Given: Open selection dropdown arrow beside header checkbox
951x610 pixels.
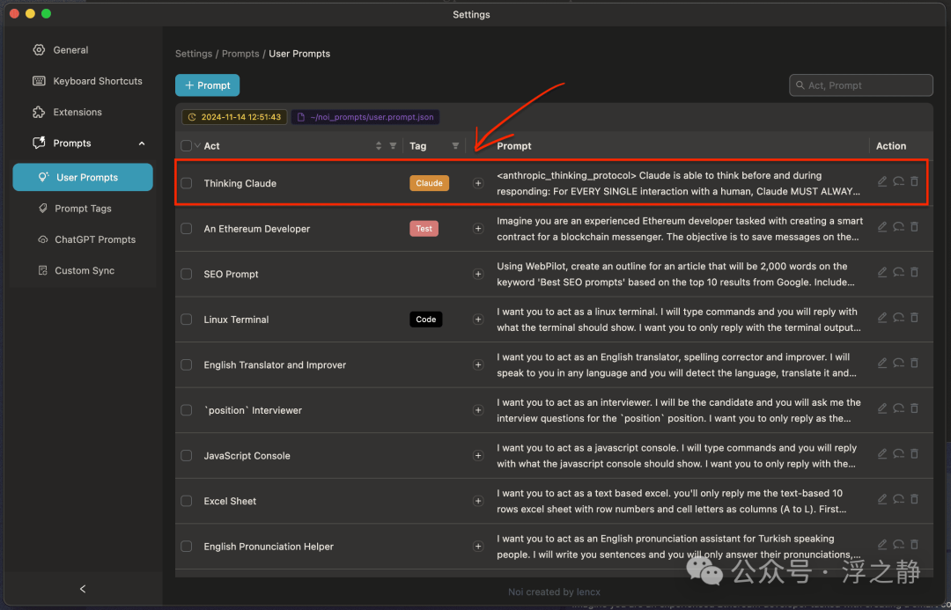Looking at the screenshot, I should click(x=197, y=145).
